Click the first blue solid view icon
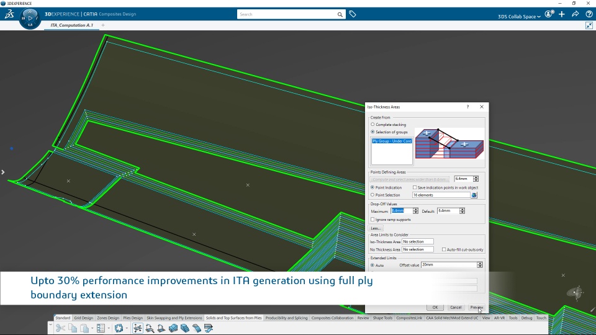 point(173,328)
